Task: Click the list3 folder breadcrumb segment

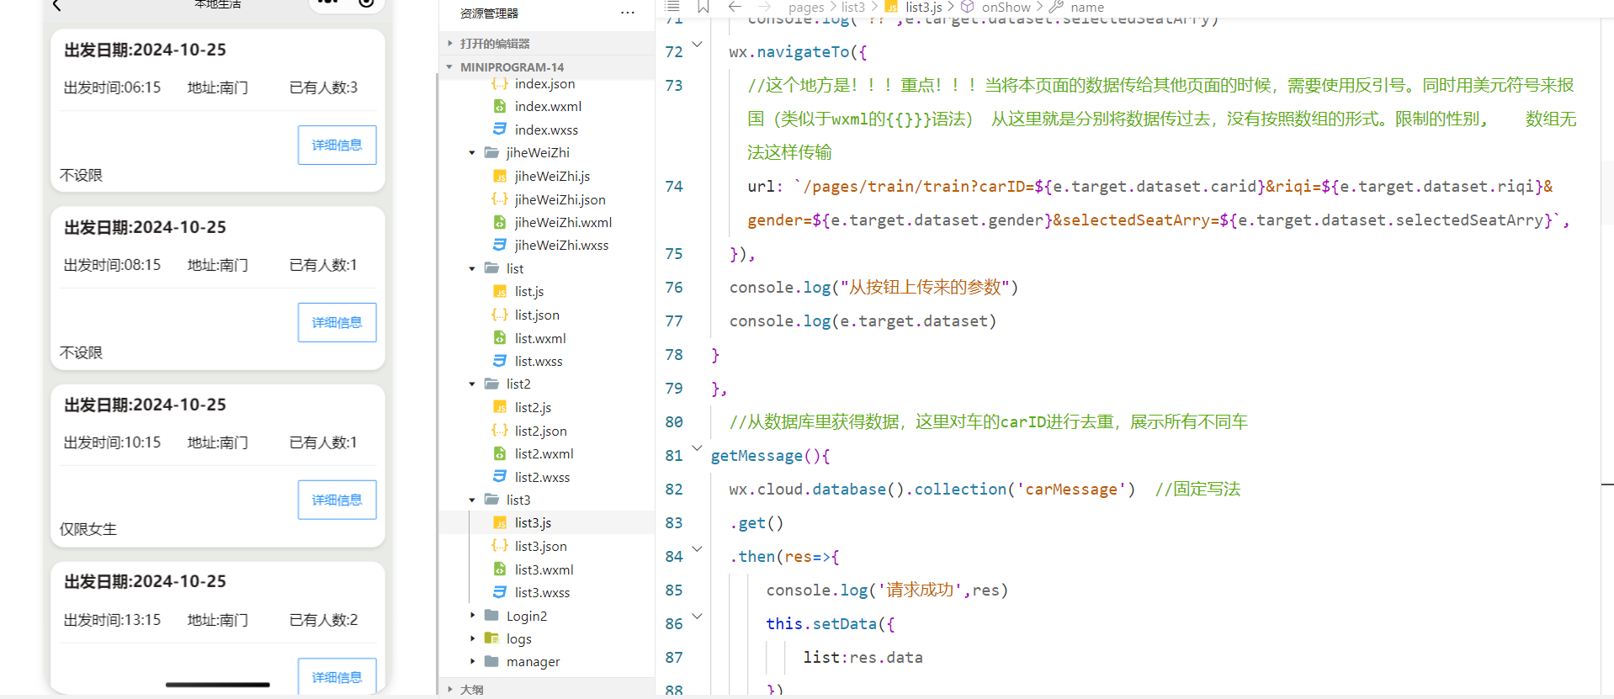Action: [853, 8]
